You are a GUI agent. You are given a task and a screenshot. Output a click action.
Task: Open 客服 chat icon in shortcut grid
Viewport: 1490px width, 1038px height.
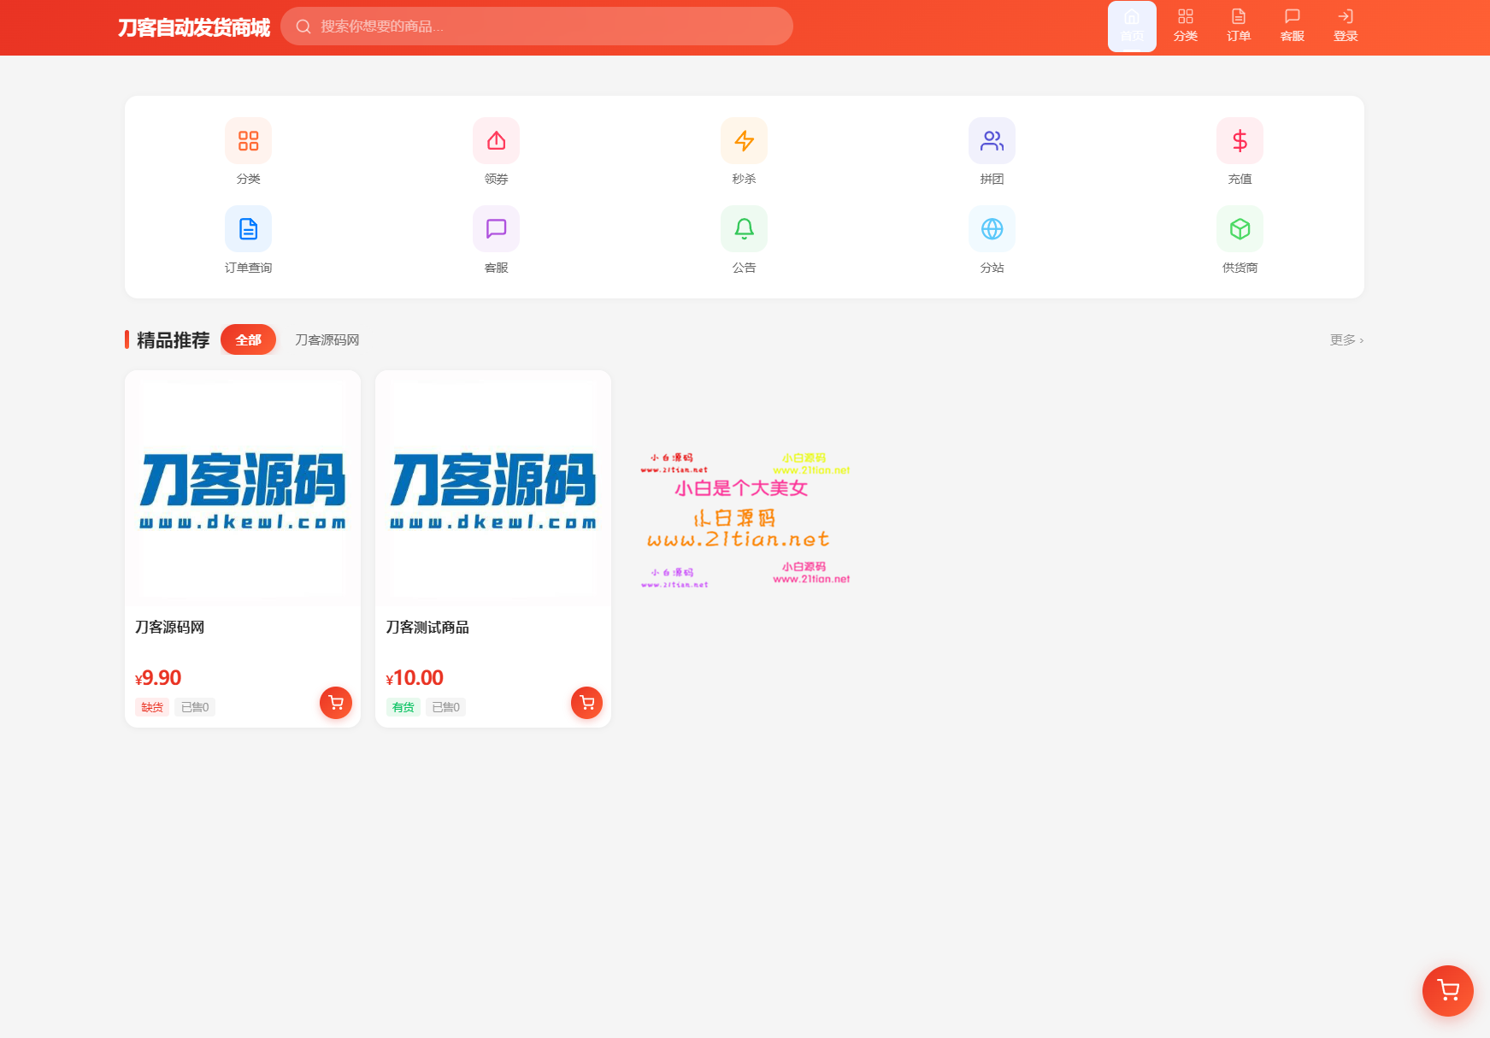coord(496,229)
